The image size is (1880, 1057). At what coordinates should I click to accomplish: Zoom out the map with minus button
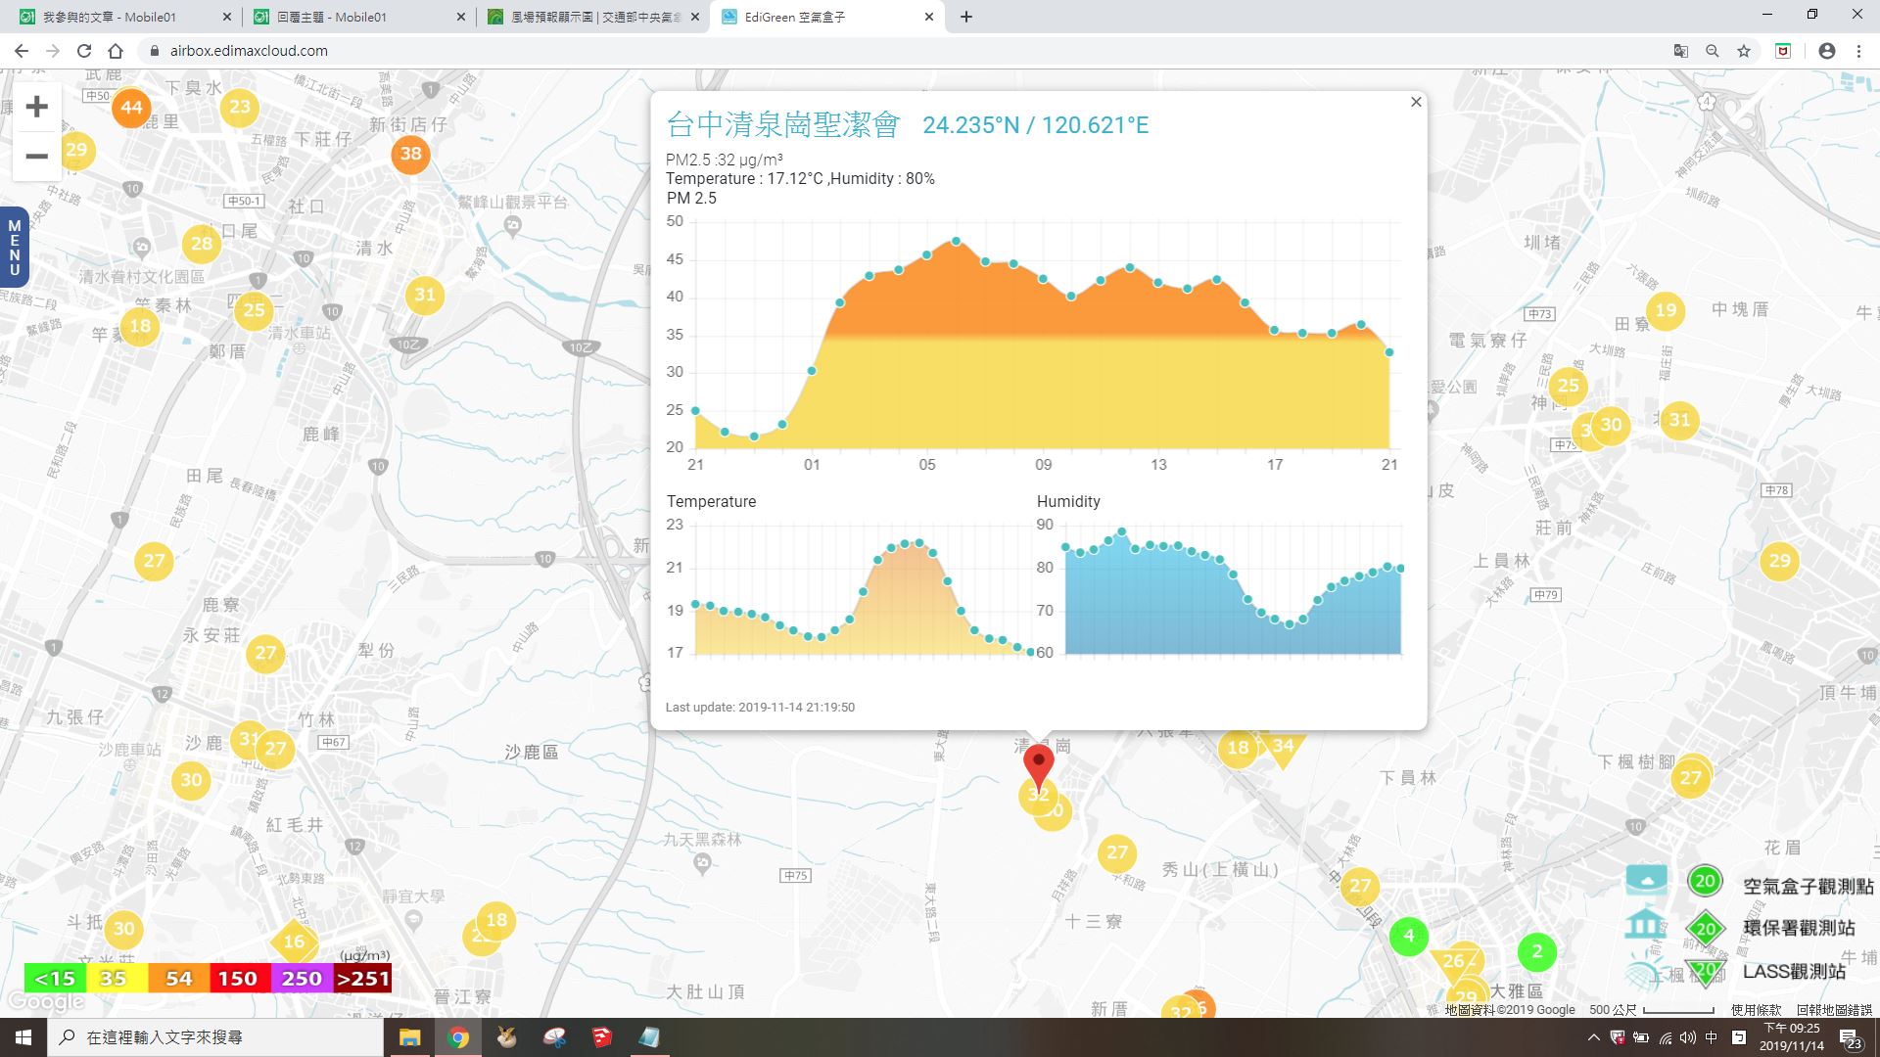click(x=37, y=156)
